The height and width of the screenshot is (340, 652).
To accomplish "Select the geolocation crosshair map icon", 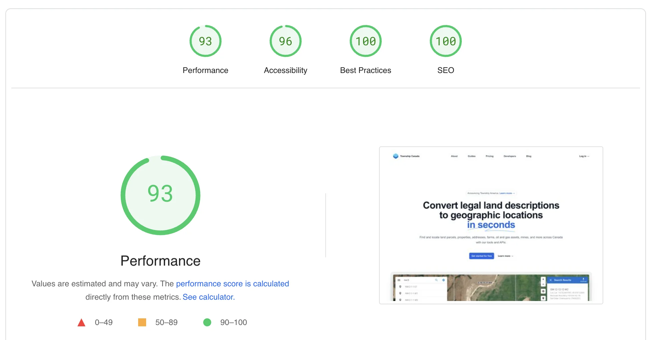I will 543,291.
